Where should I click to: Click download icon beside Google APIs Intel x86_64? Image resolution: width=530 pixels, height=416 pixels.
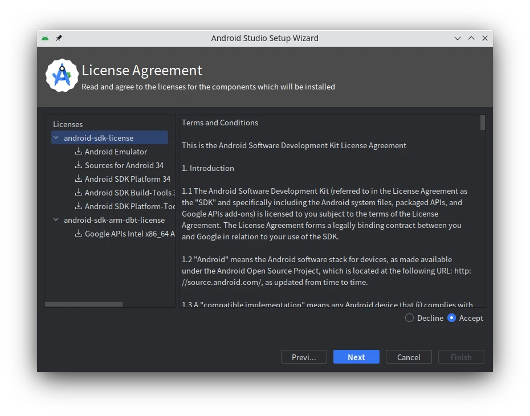(79, 234)
